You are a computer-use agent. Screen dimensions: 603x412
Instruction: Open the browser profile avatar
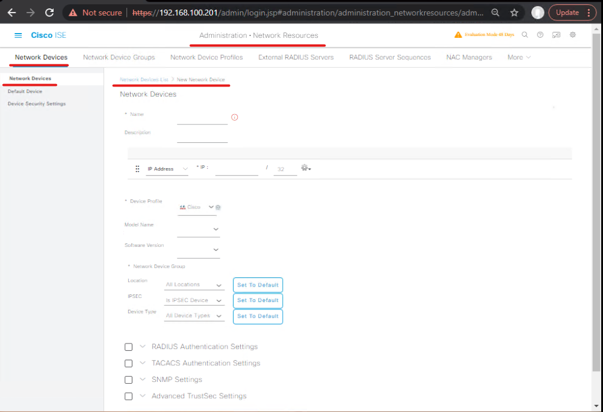(537, 13)
